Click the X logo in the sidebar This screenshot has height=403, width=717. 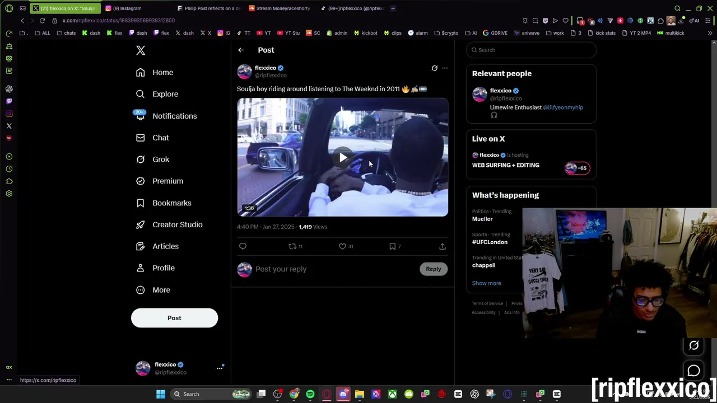[x=141, y=50]
